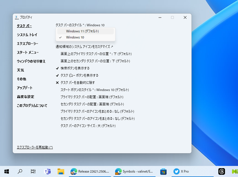The height and width of the screenshot is (177, 238).
Task: Open the Windows Start button
Action: pos(7,172)
